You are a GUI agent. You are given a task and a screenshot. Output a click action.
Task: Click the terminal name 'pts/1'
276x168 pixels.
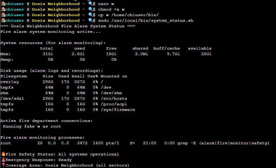tap(112, 143)
